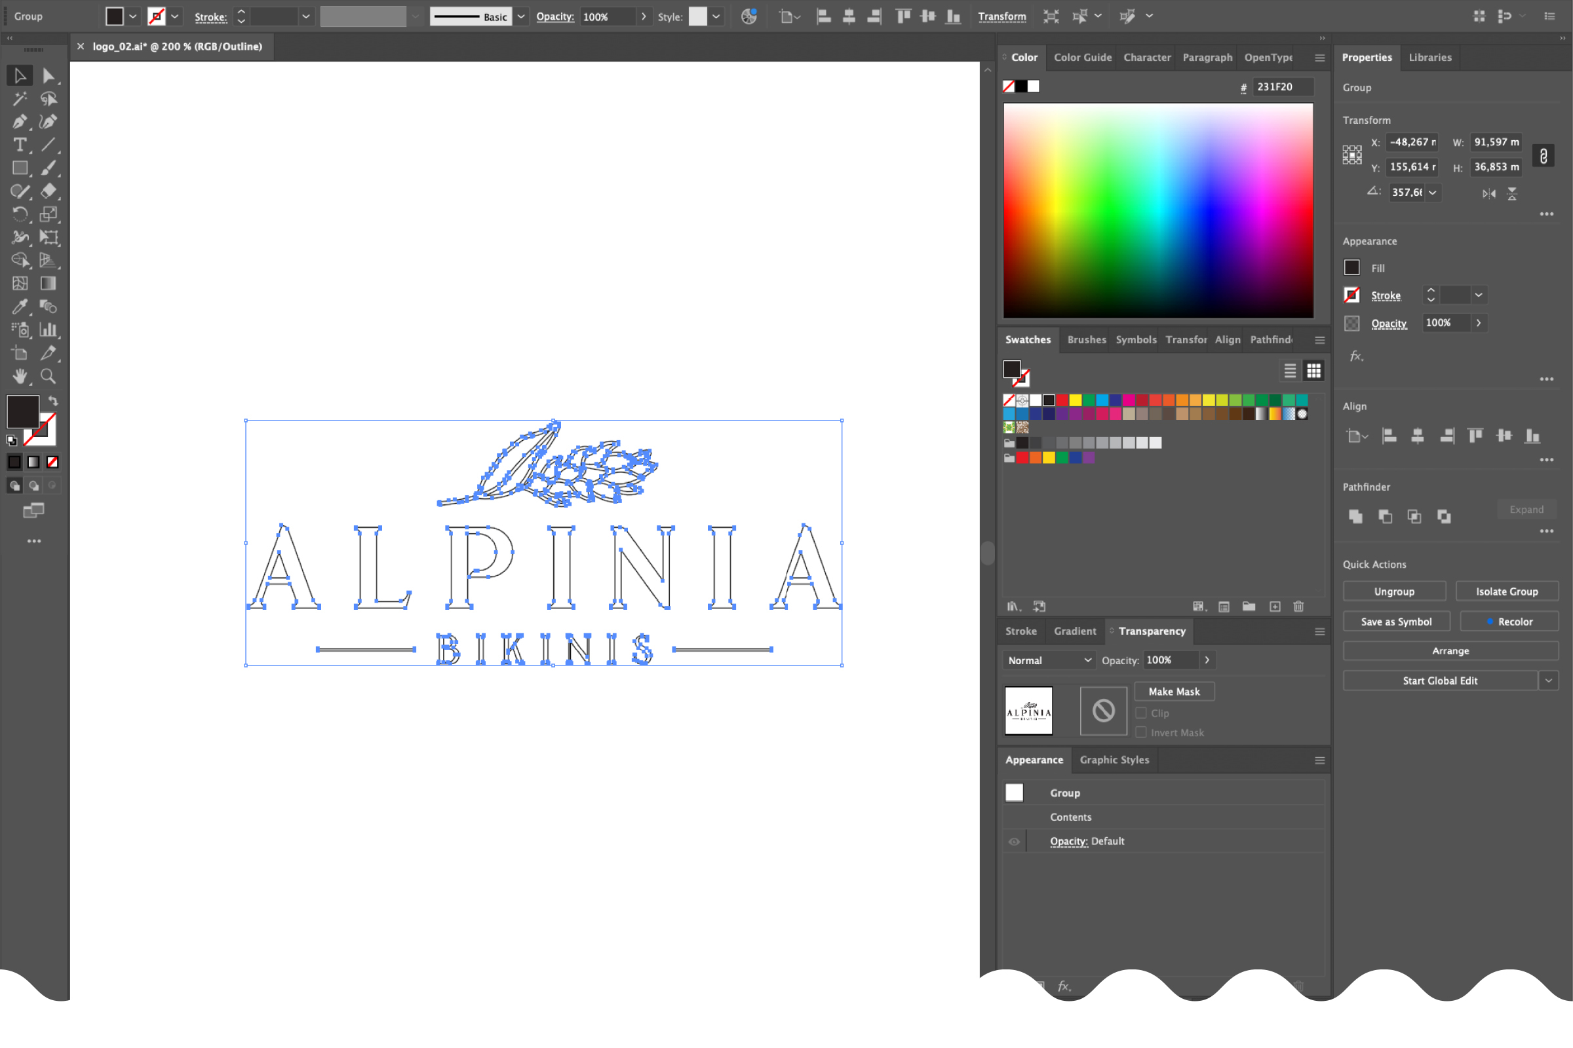Enable the Clip checkbox
This screenshot has width=1573, height=1048.
(1141, 713)
